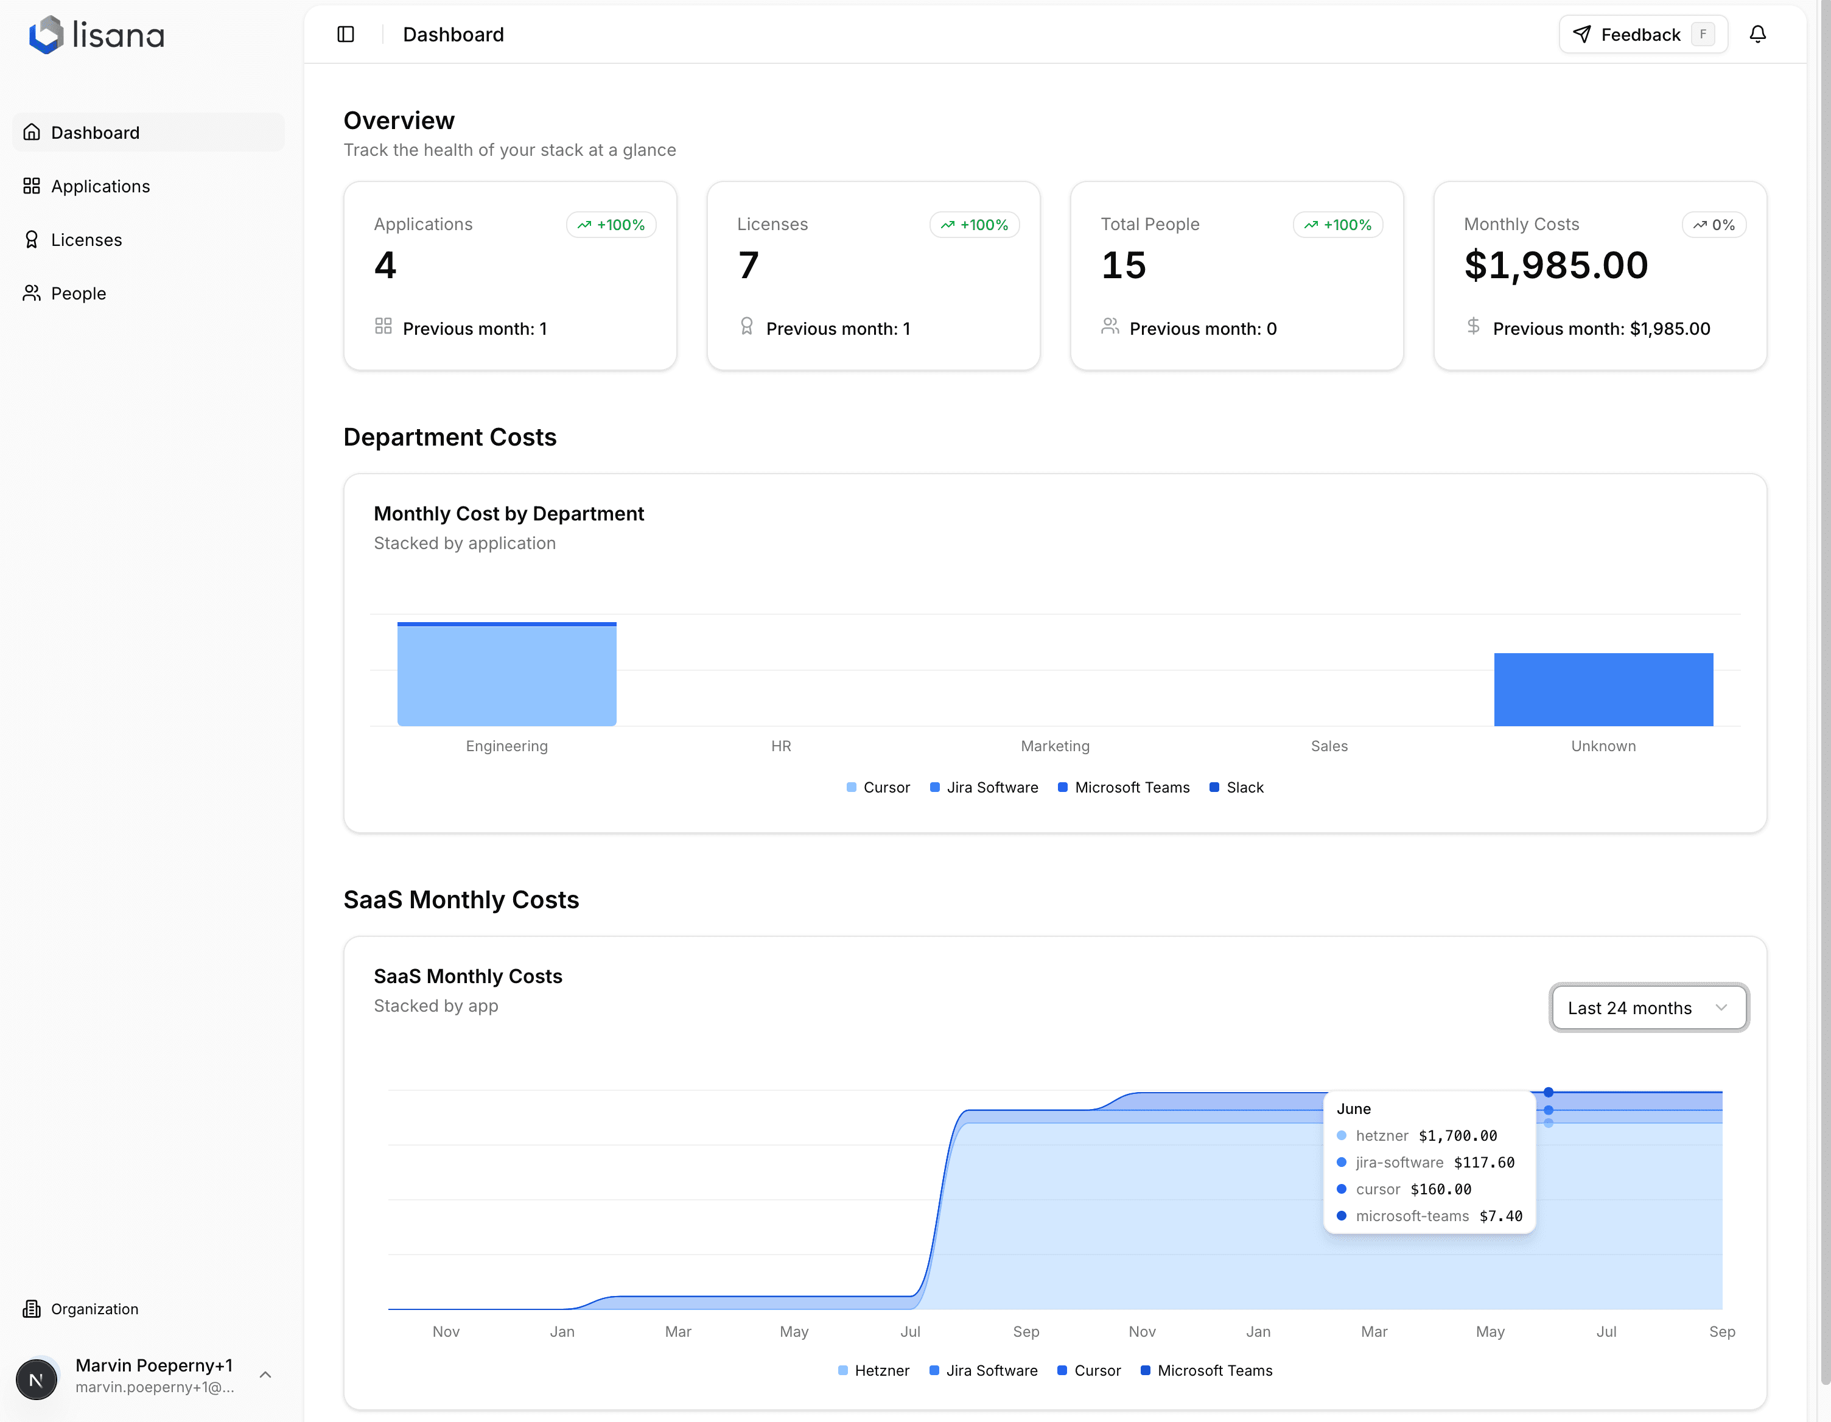
Task: Click the Cursor legend color square
Action: (850, 787)
